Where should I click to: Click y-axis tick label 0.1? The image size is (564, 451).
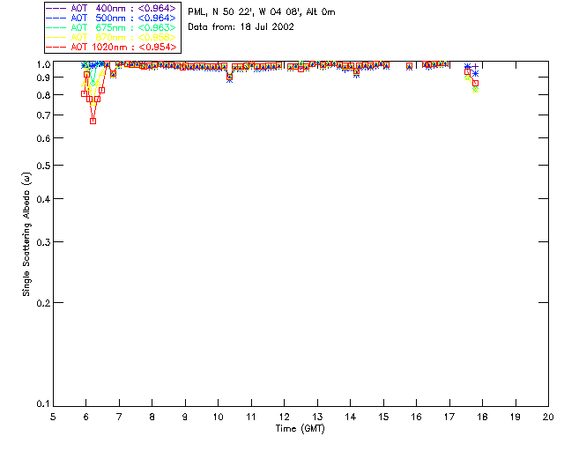click(43, 404)
